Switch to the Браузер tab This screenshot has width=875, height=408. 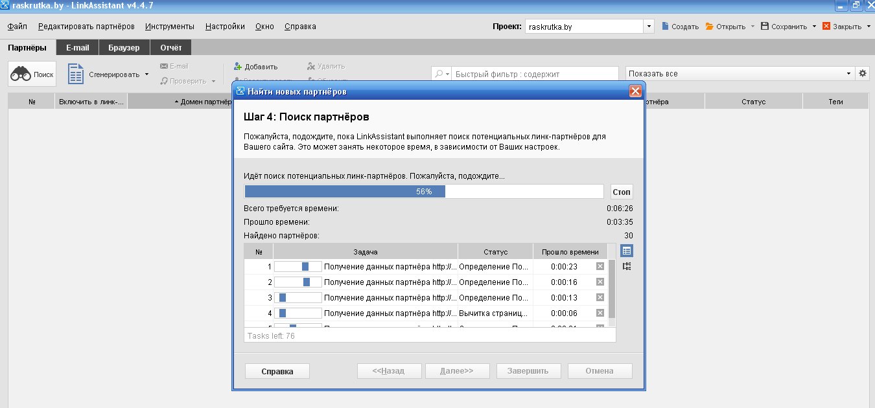tap(124, 47)
